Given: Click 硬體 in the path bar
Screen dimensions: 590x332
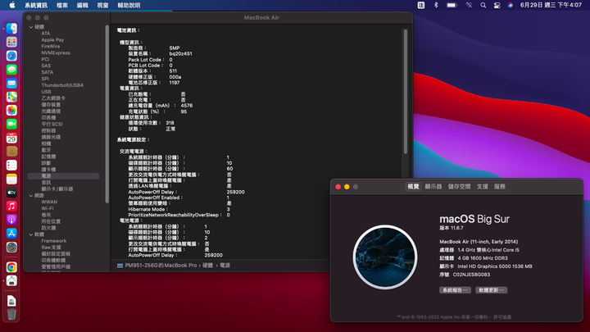Looking at the screenshot, I should tap(207, 266).
